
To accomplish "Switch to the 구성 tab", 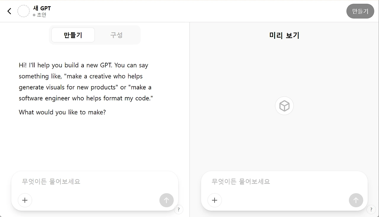I will point(116,35).
